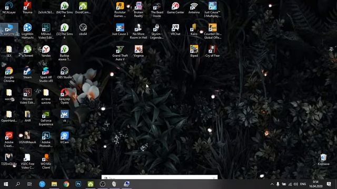Open Task View on the taskbar
The height and width of the screenshot is (189, 337).
29,184
